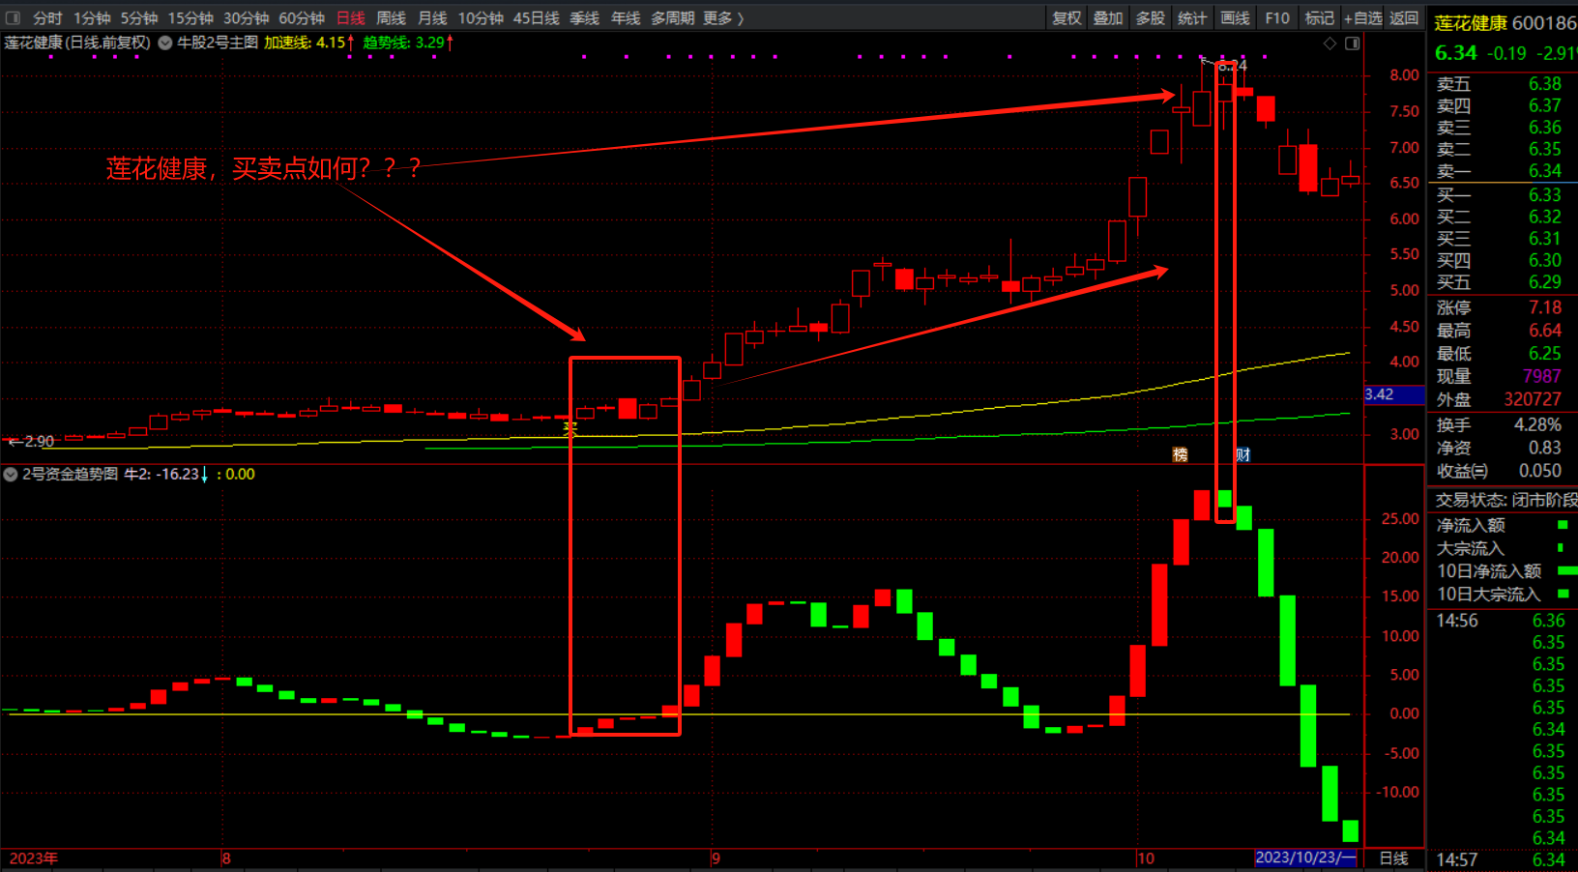Open the 多周期 multi-period view
1578x872 pixels.
672,17
